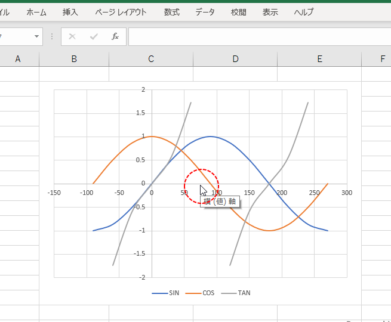Select the TAN legend entry
This screenshot has height=322, width=391.
pyautogui.click(x=236, y=293)
